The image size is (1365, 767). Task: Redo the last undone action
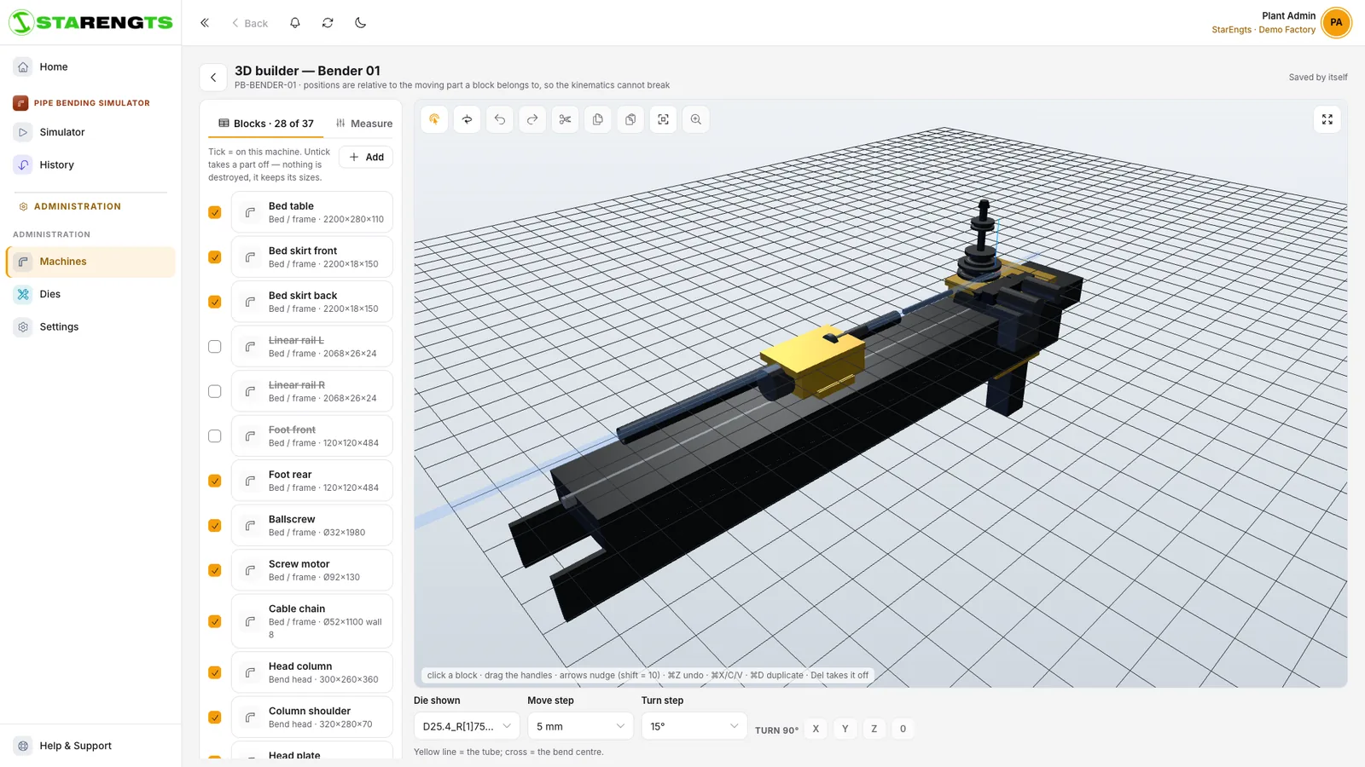pos(532,119)
